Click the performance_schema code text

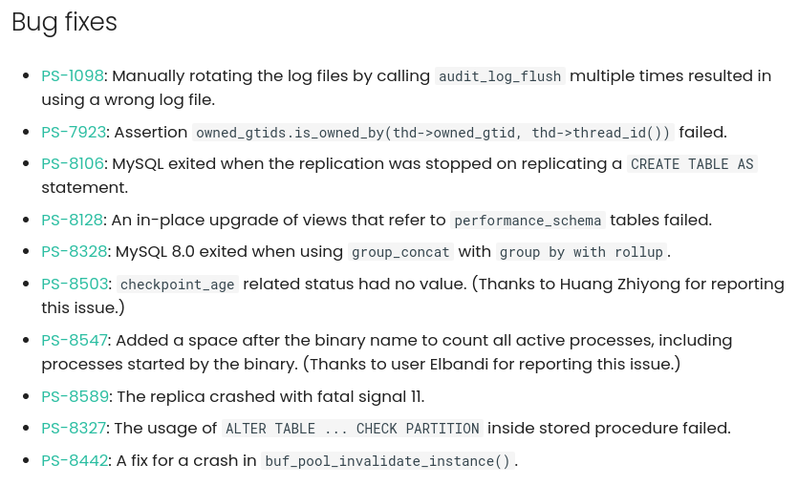(528, 221)
